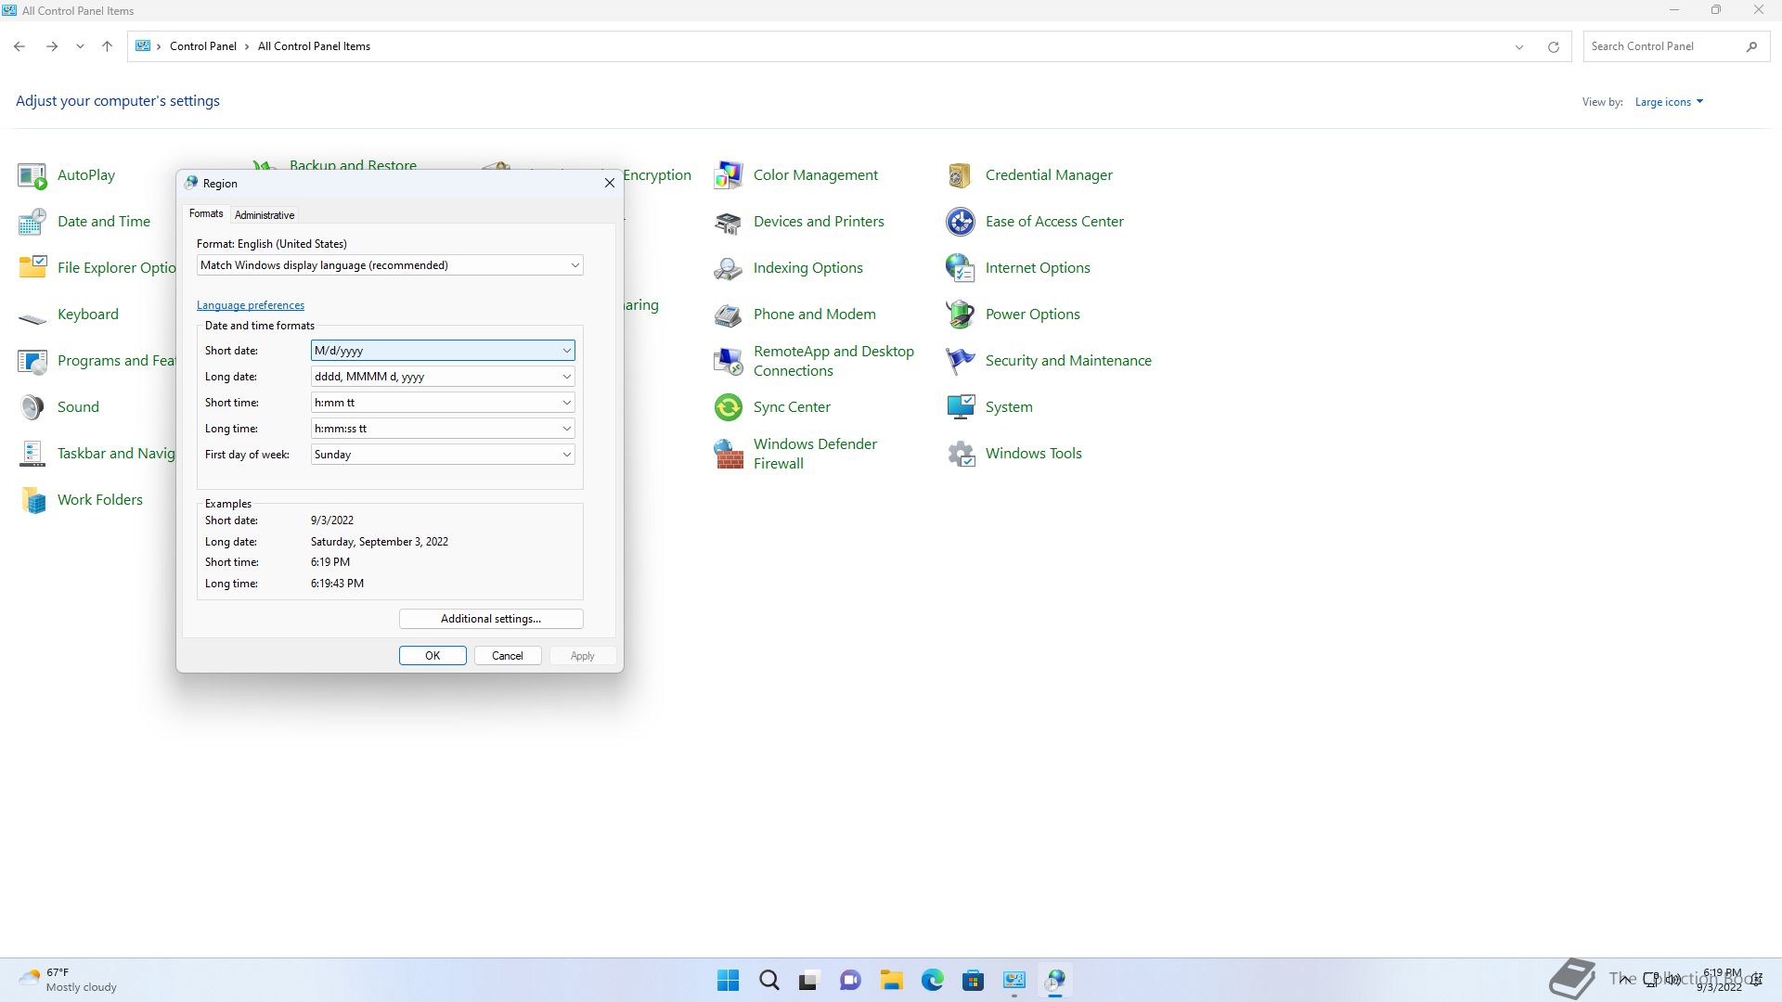Open File Explorer from the taskbar
The width and height of the screenshot is (1782, 1002).
(x=892, y=980)
